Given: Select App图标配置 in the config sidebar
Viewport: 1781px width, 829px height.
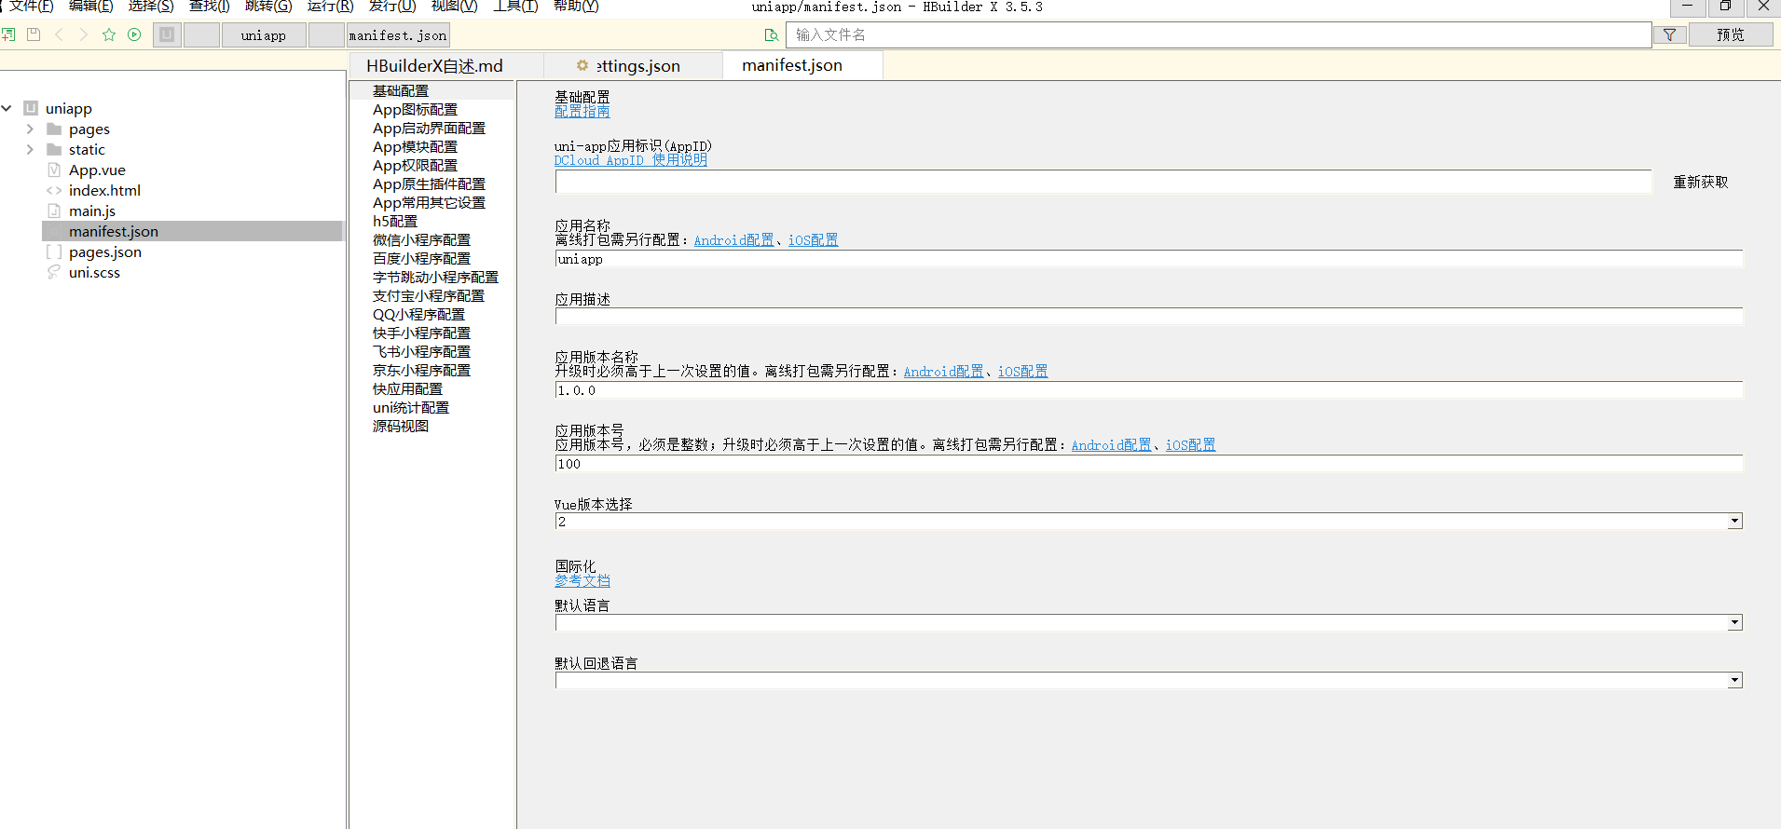Looking at the screenshot, I should point(415,110).
